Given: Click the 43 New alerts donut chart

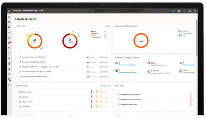Looking at the screenshot, I should (35, 41).
